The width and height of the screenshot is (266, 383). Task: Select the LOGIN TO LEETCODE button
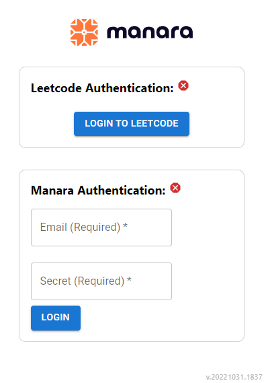point(132,124)
